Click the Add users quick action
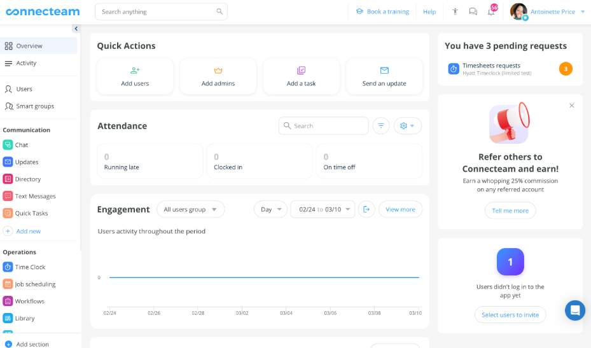Screen dimensions: 591x348 click(x=135, y=76)
